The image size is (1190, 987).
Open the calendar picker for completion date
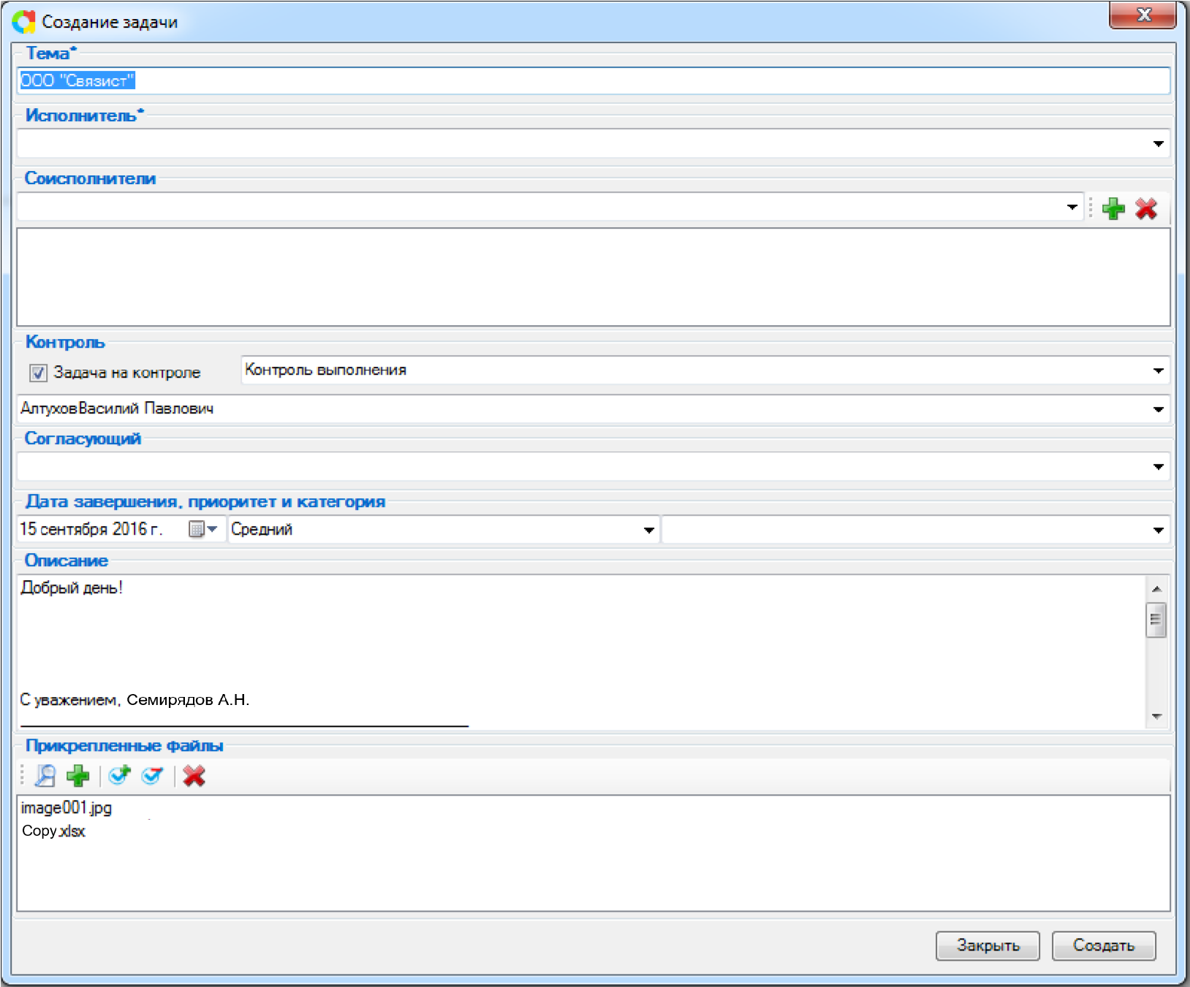203,529
